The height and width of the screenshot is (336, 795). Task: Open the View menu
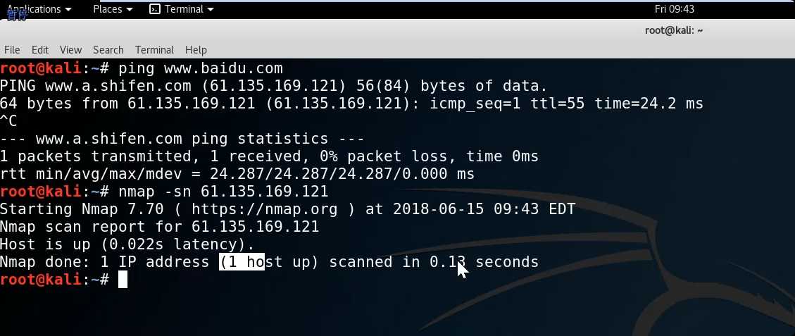click(x=70, y=49)
